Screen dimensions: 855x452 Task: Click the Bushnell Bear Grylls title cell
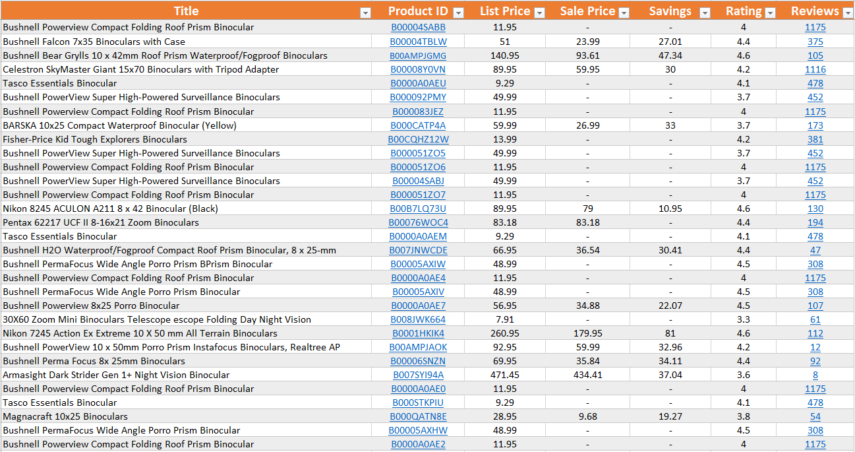(187, 55)
